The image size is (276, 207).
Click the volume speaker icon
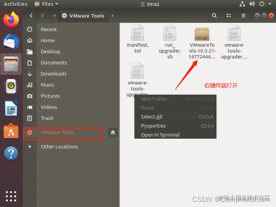click(252, 4)
